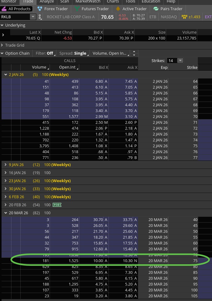Click the All Products icon
The width and height of the screenshot is (212, 301).
[x=4, y=9]
